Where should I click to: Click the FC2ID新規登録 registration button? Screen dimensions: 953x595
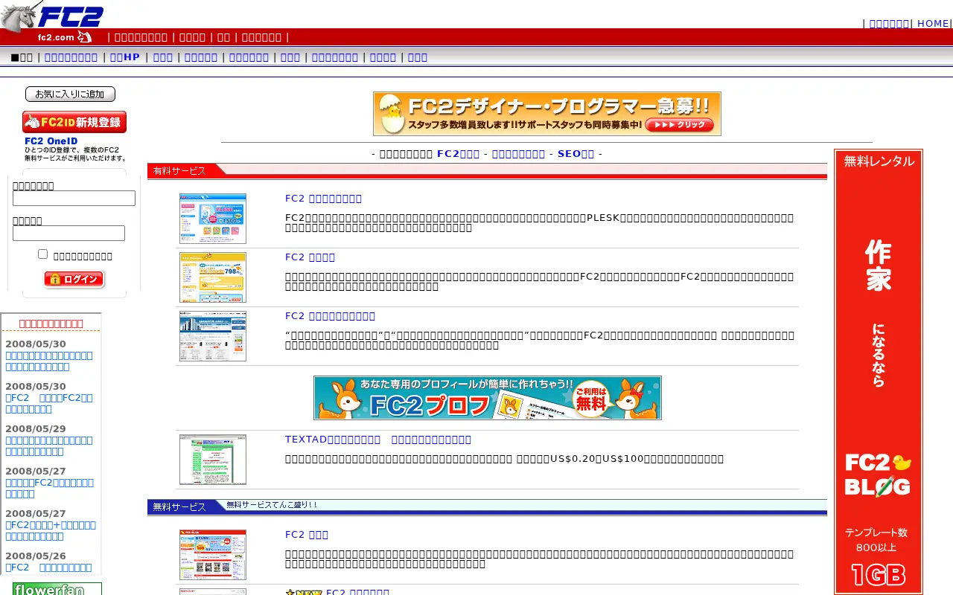pos(74,122)
